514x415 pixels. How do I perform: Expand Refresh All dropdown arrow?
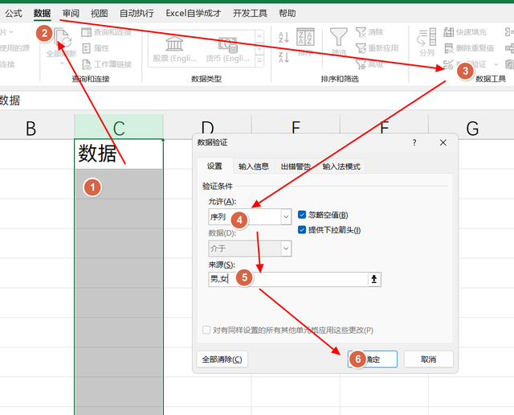(x=62, y=64)
